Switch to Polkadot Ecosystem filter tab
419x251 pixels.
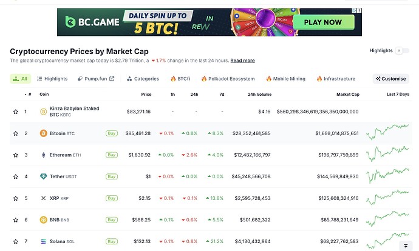pos(228,79)
